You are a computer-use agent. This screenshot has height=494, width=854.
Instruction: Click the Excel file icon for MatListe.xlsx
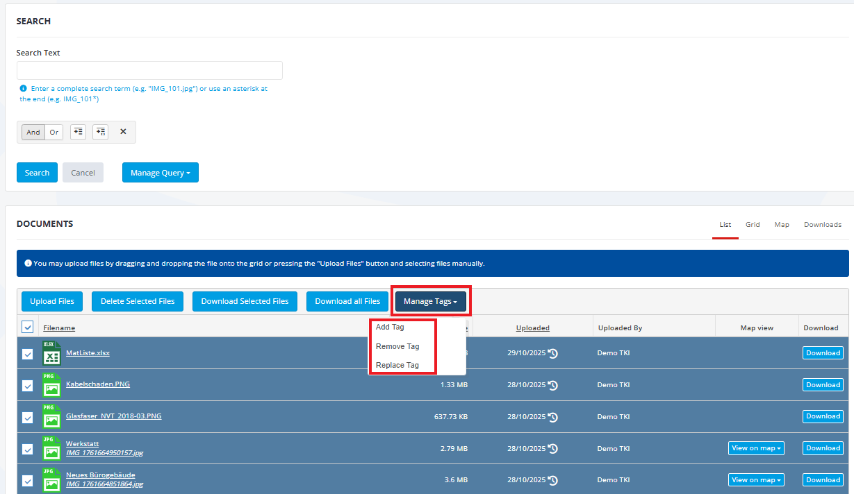(51, 353)
